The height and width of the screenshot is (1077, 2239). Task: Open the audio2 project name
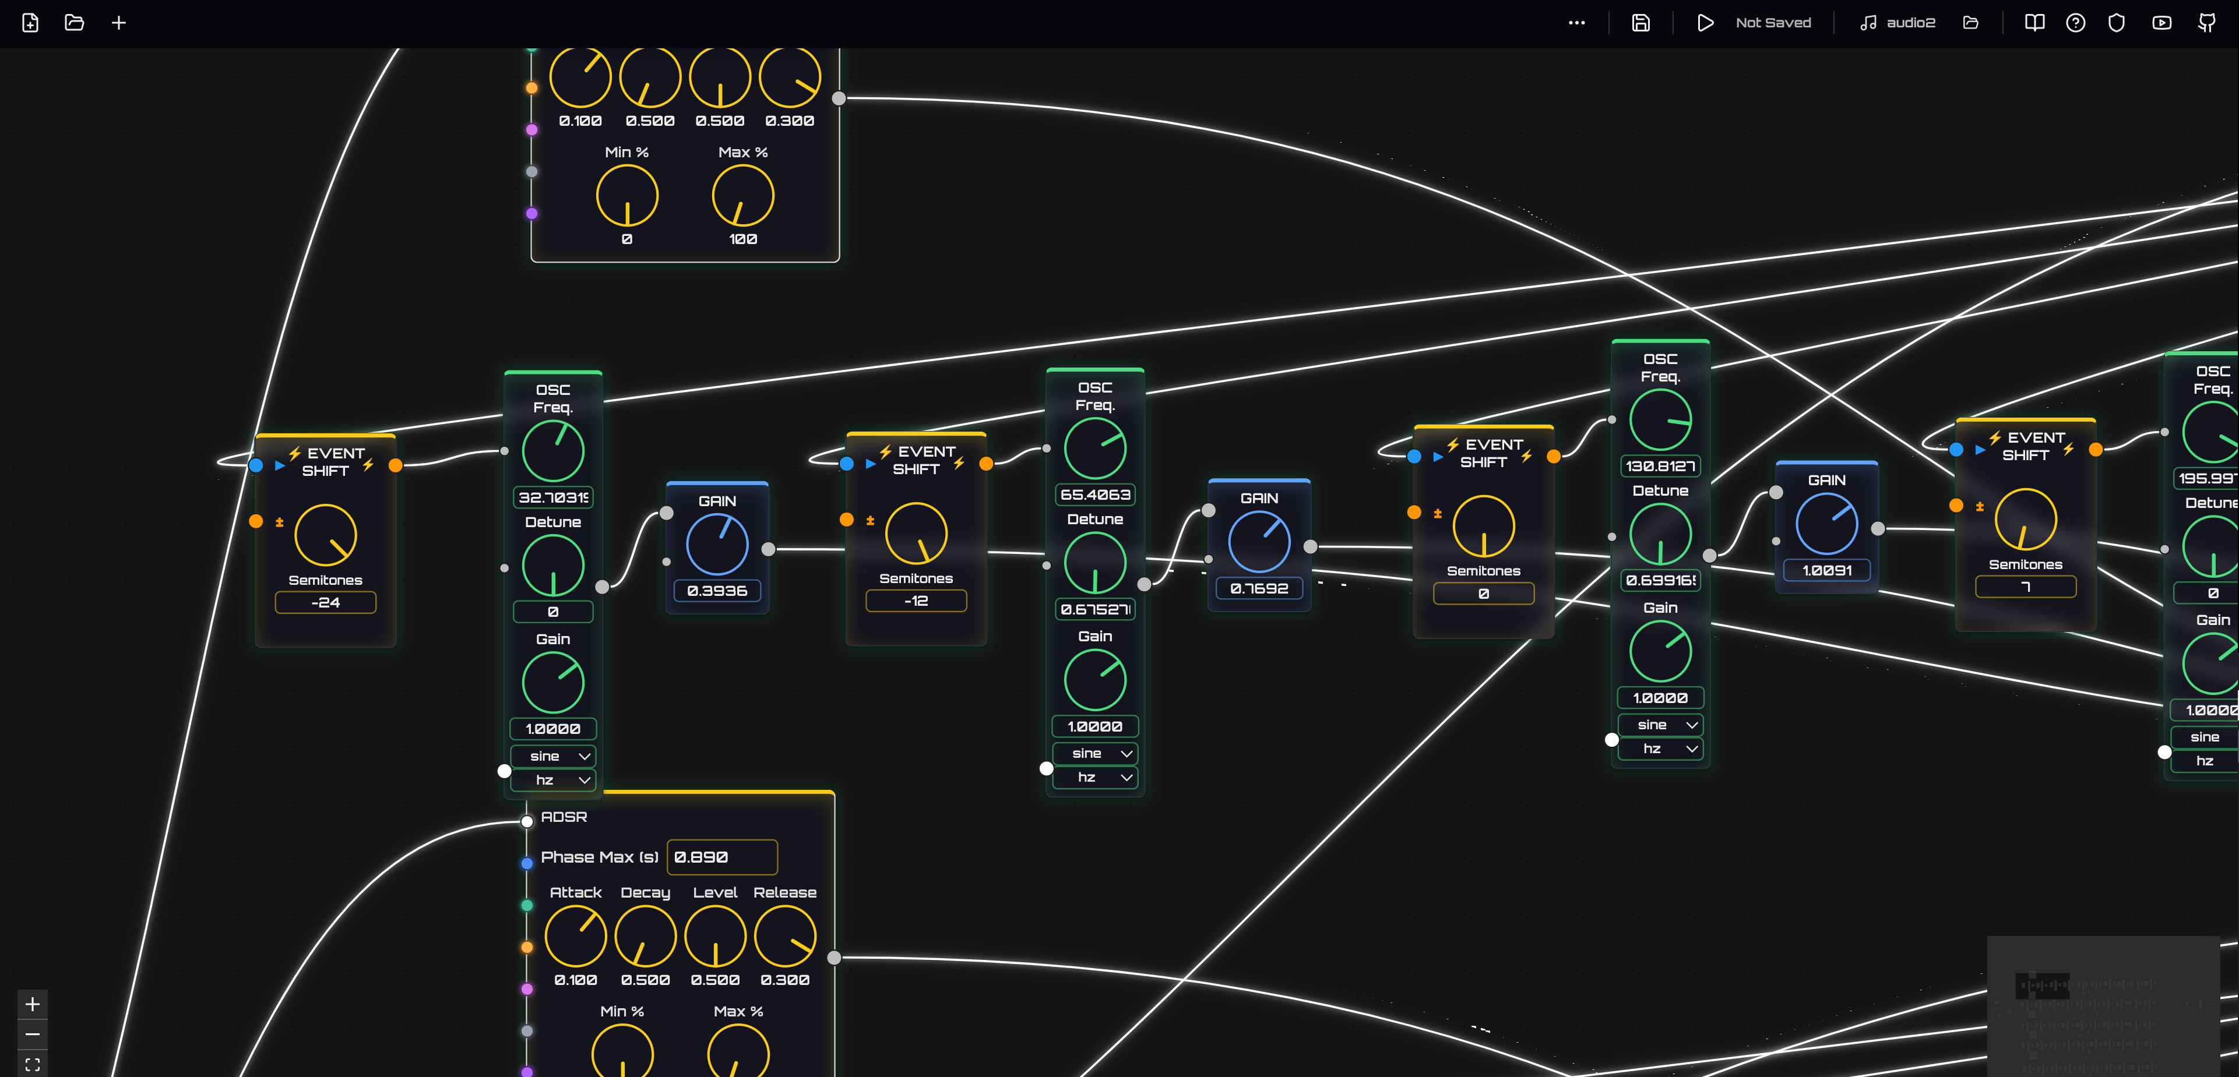click(1910, 23)
